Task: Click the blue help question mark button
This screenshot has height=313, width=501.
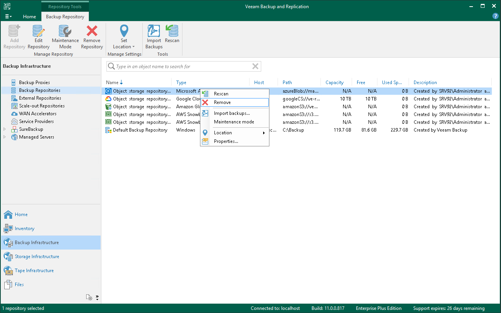Action: click(x=495, y=16)
